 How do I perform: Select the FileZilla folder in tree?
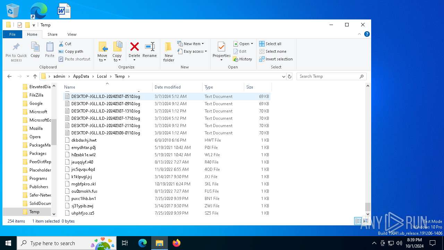(x=36, y=95)
